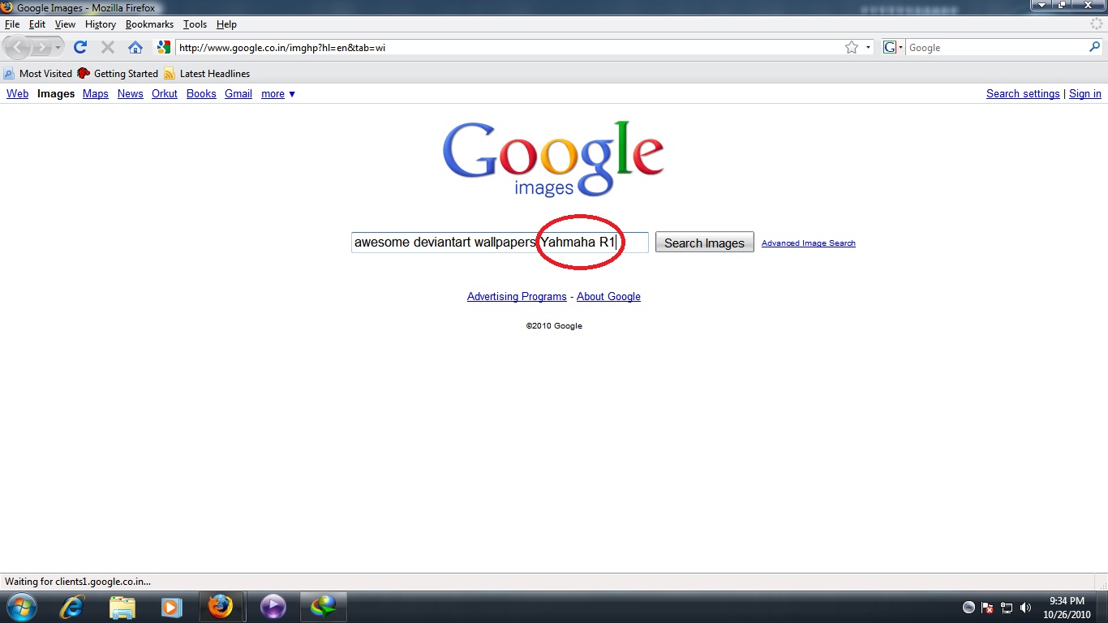Open the Advertising Programs link
Image resolution: width=1108 pixels, height=623 pixels.
pyautogui.click(x=517, y=297)
